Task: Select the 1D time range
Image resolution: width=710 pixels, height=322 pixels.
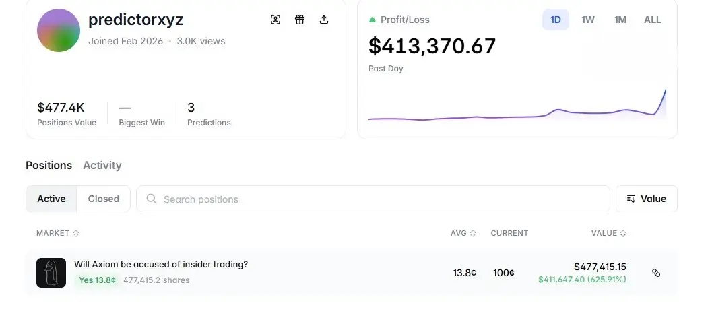Action: pos(556,20)
